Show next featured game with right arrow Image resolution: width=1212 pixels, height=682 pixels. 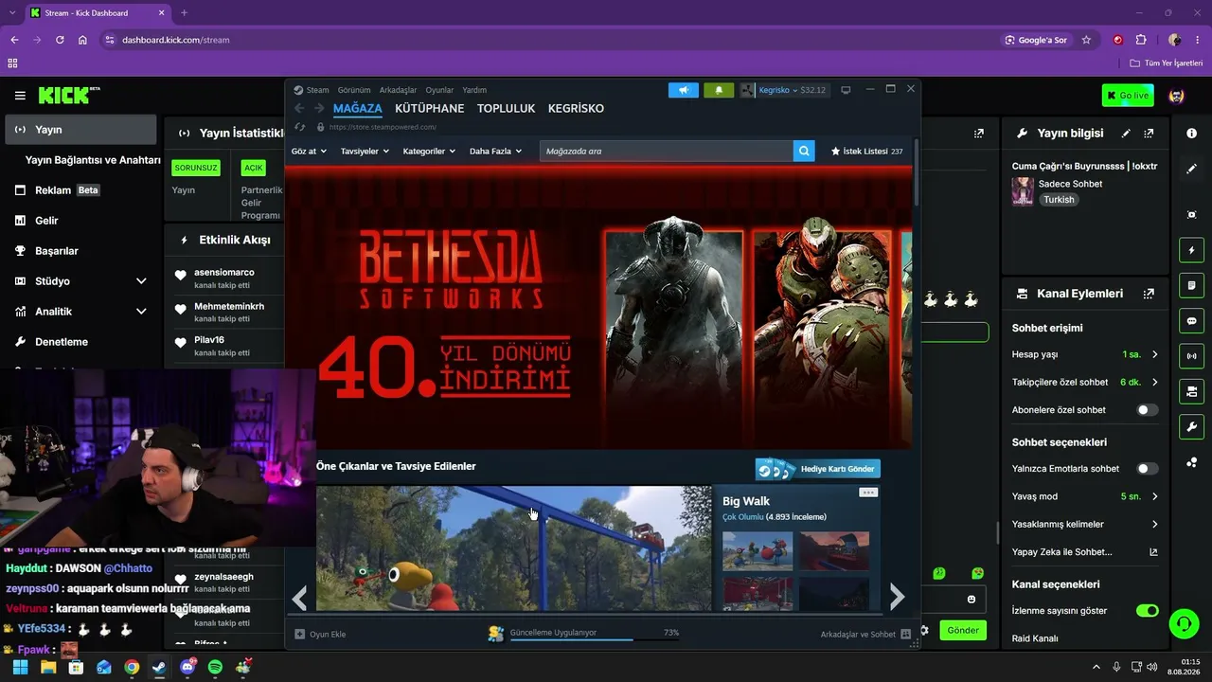(897, 597)
